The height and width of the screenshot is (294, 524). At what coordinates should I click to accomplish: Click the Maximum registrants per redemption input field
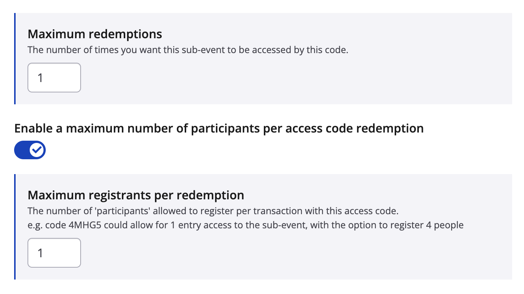[x=54, y=253]
